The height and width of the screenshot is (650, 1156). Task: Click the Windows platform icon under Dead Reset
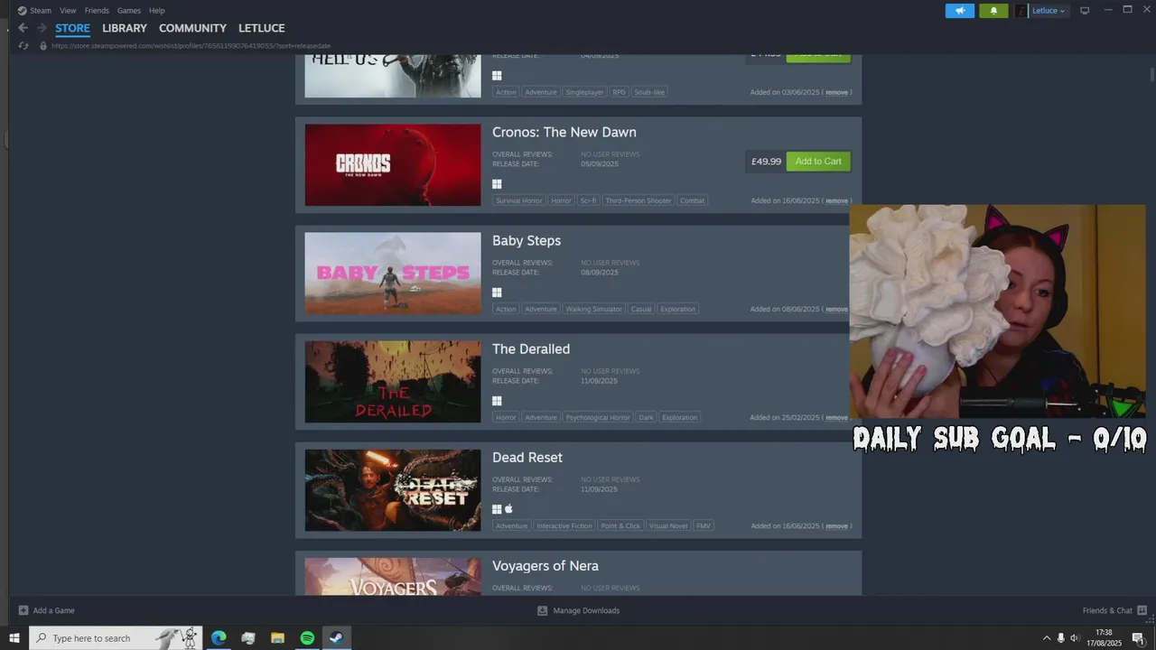(x=497, y=509)
